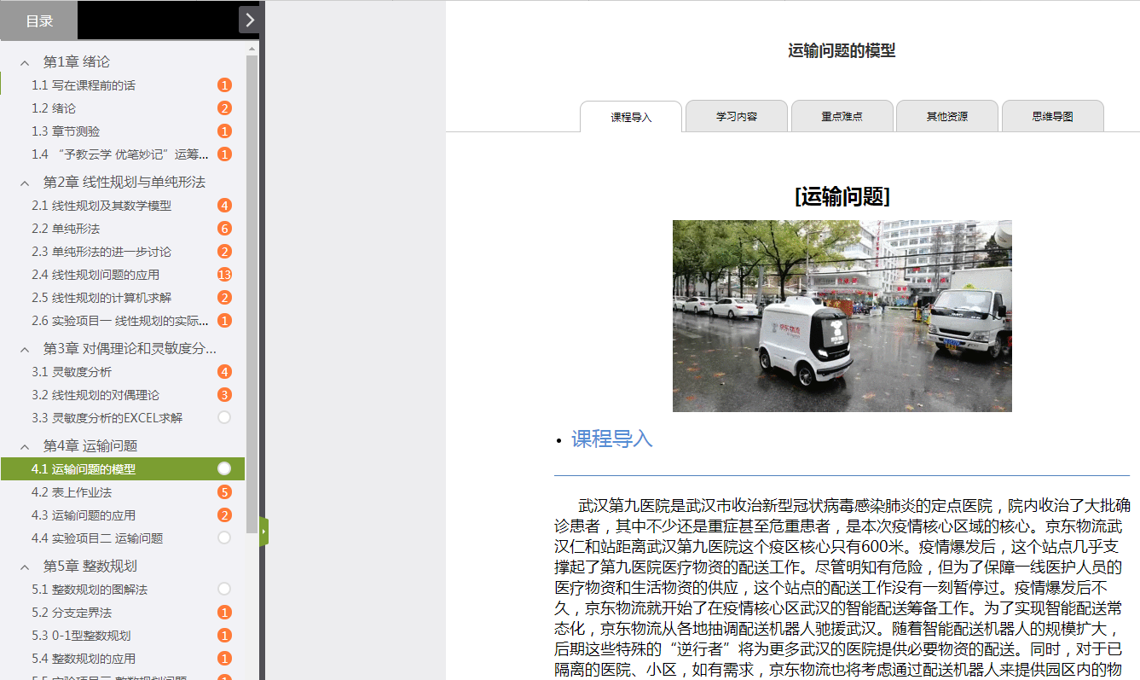Viewport: 1140px width, 680px height.
Task: Click the orange 5 badge on section 4.2
Action: click(224, 492)
